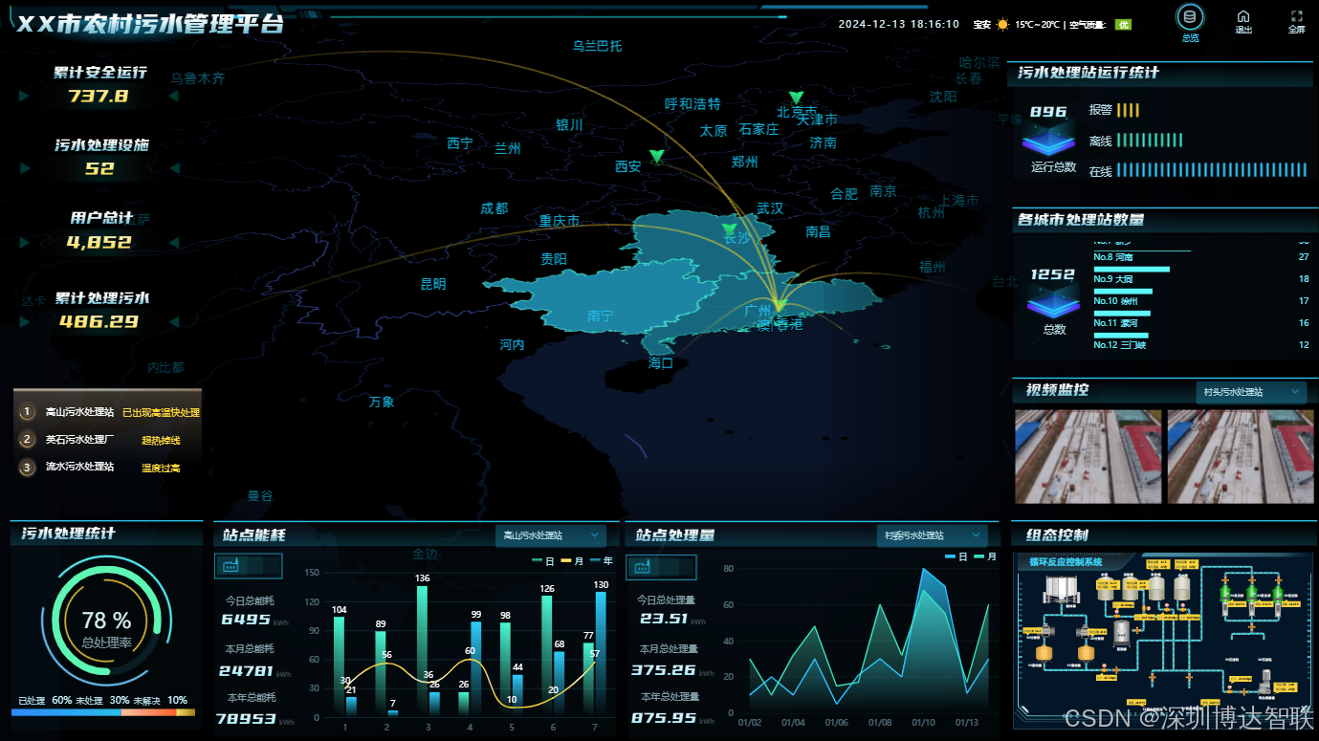Click the number 2 badge for 英石污水处理厂
Screen dimensions: 1319x741
click(x=27, y=440)
